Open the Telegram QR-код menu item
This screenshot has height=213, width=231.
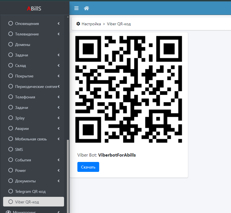coord(34,191)
